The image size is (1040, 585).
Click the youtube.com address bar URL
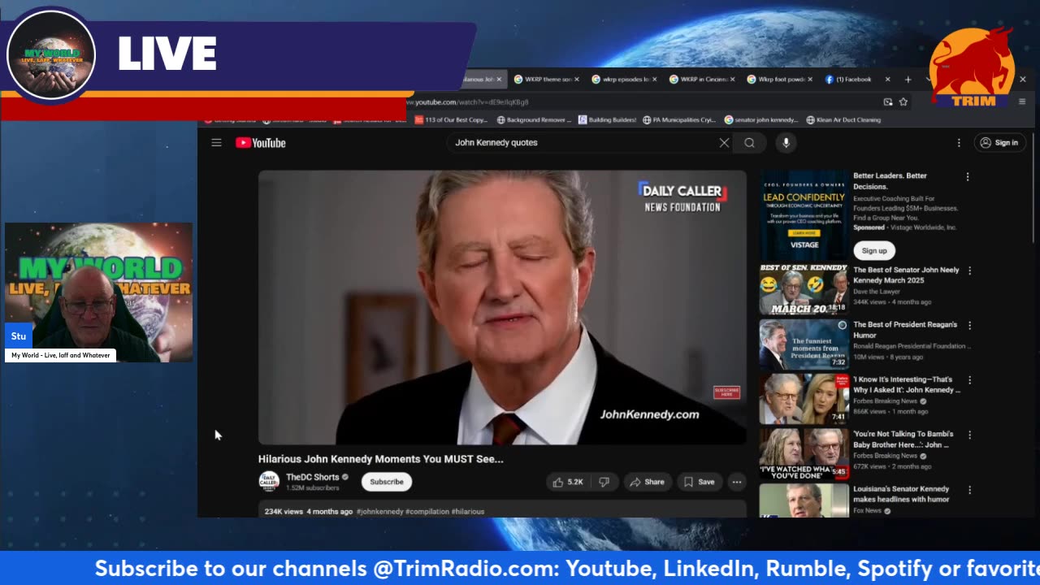point(468,102)
